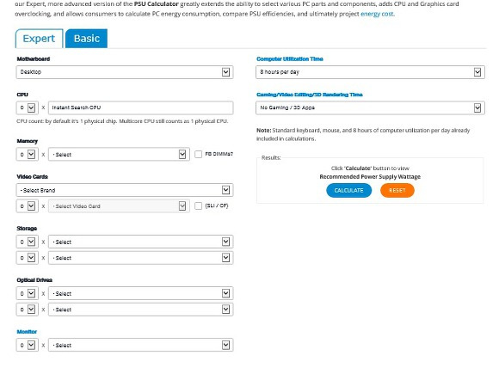Enable the FB DIMMs checkbox

(x=198, y=154)
